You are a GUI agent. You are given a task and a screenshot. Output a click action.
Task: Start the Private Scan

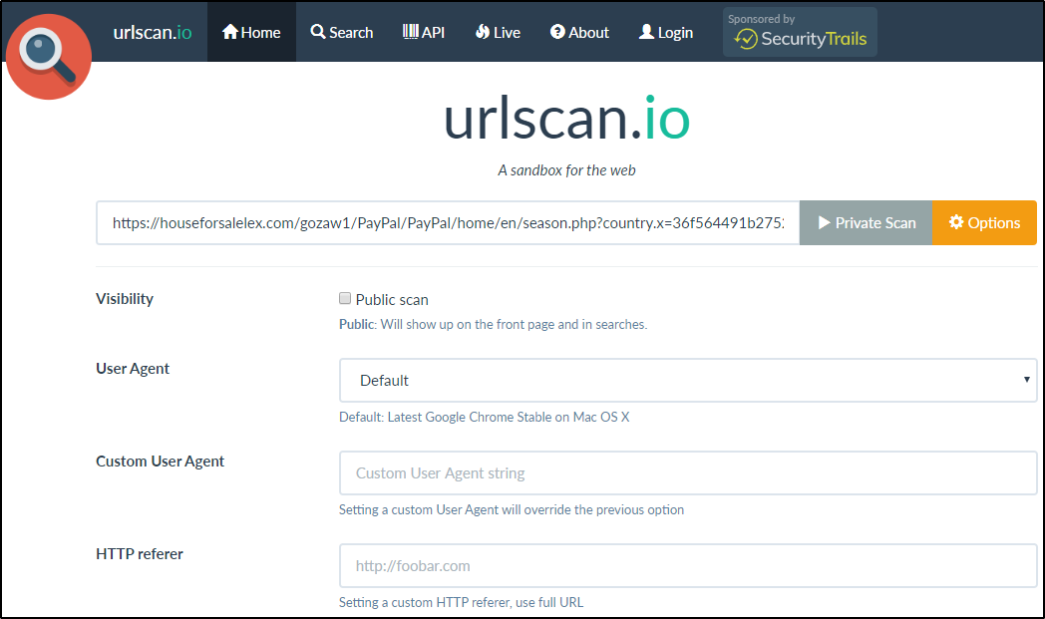click(x=866, y=222)
